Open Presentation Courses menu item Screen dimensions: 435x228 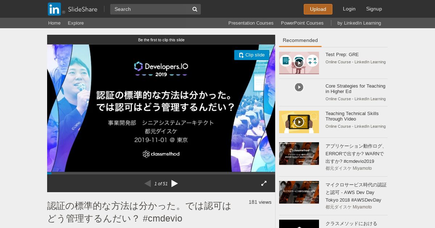click(251, 23)
